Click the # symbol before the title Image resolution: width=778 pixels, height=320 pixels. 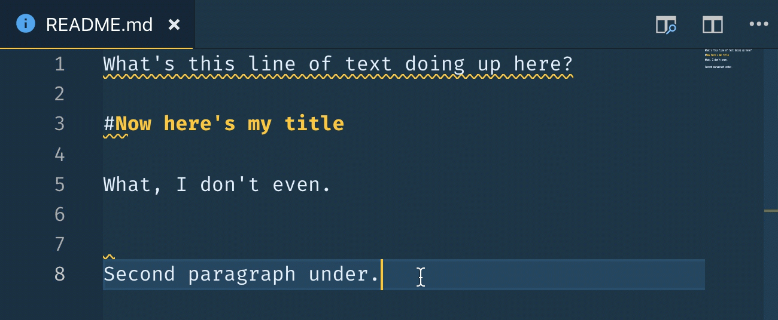coord(109,124)
